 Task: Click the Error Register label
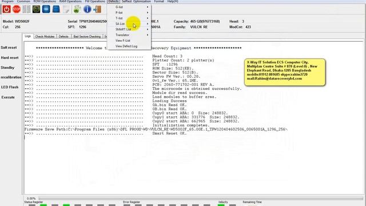(132, 202)
